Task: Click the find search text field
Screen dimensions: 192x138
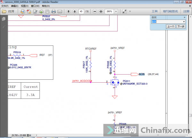Action: pyautogui.click(x=167, y=22)
